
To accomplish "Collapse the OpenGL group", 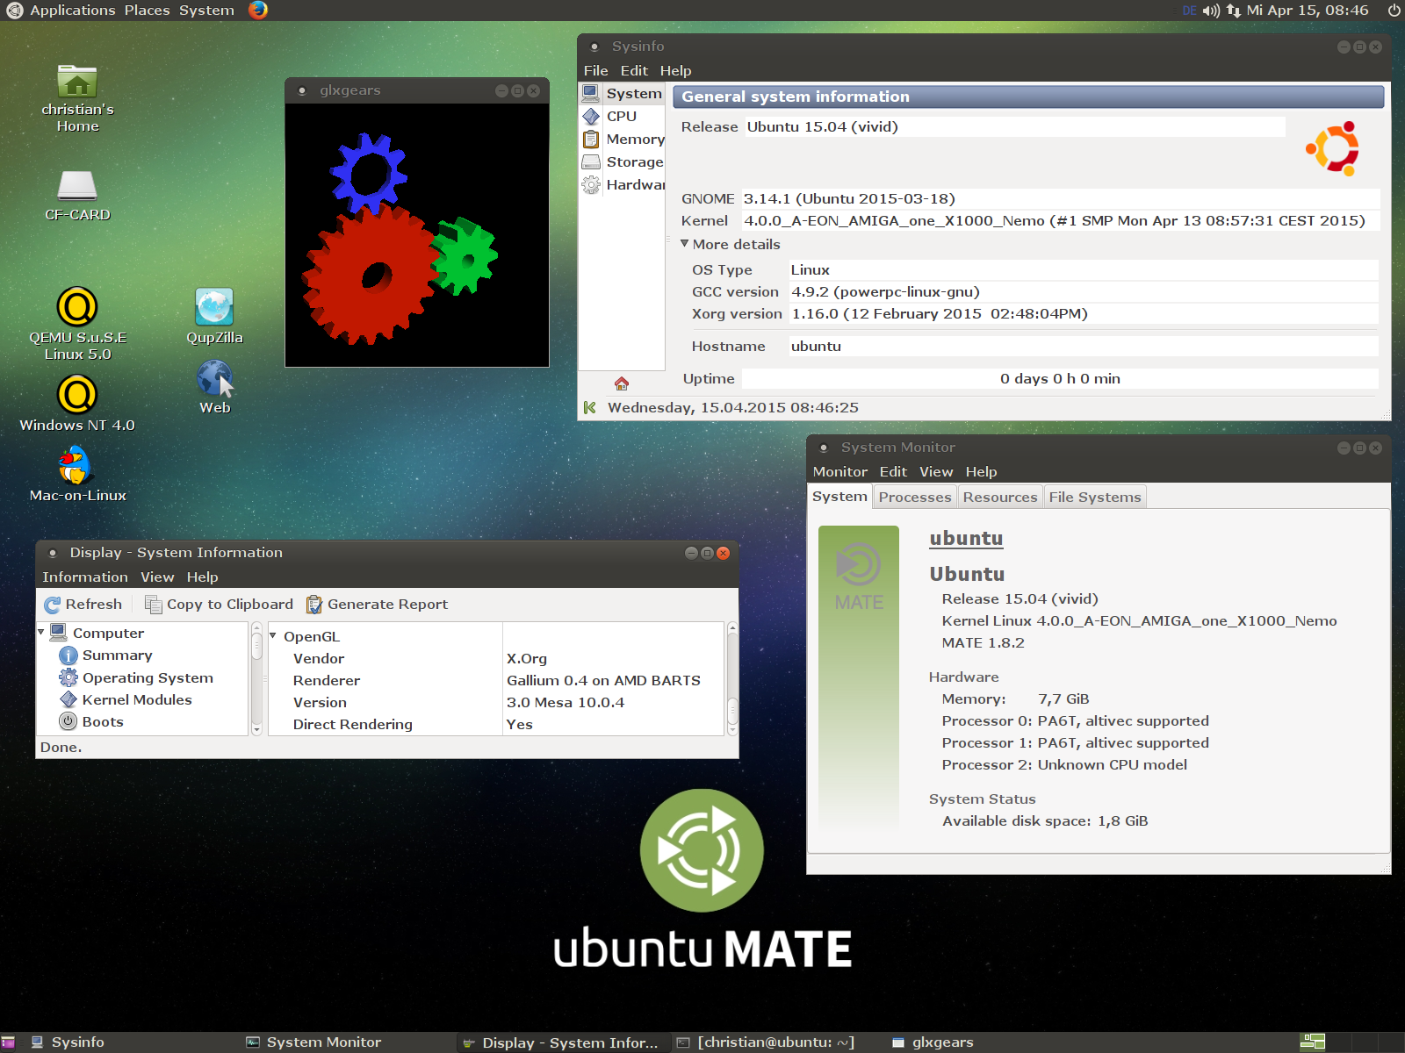I will click(x=273, y=636).
